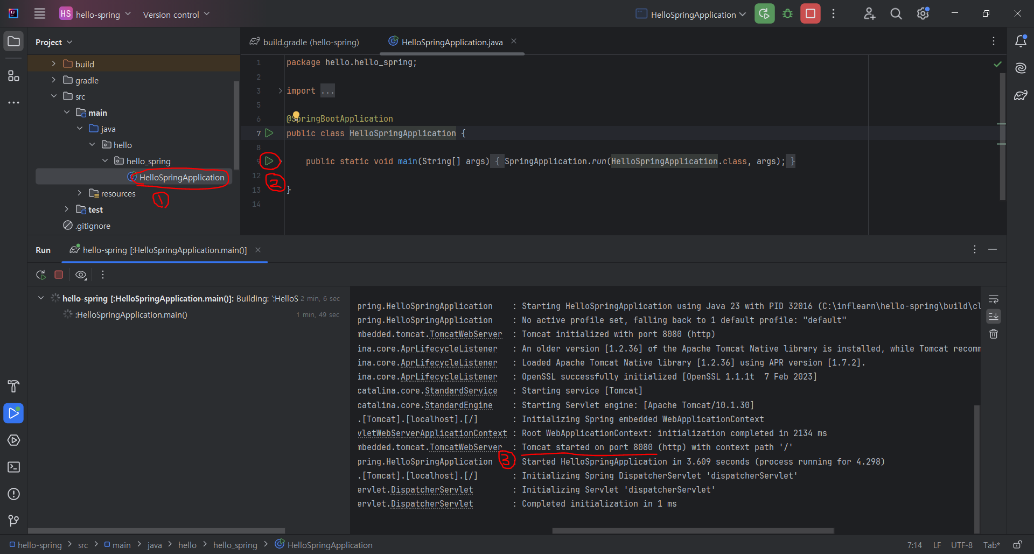Open the Gradle elephant tool window

[x=1021, y=96]
